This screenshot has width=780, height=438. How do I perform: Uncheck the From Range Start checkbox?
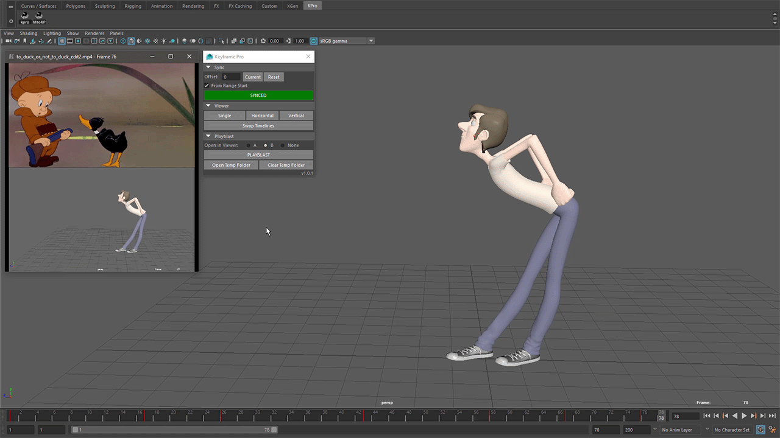point(207,86)
